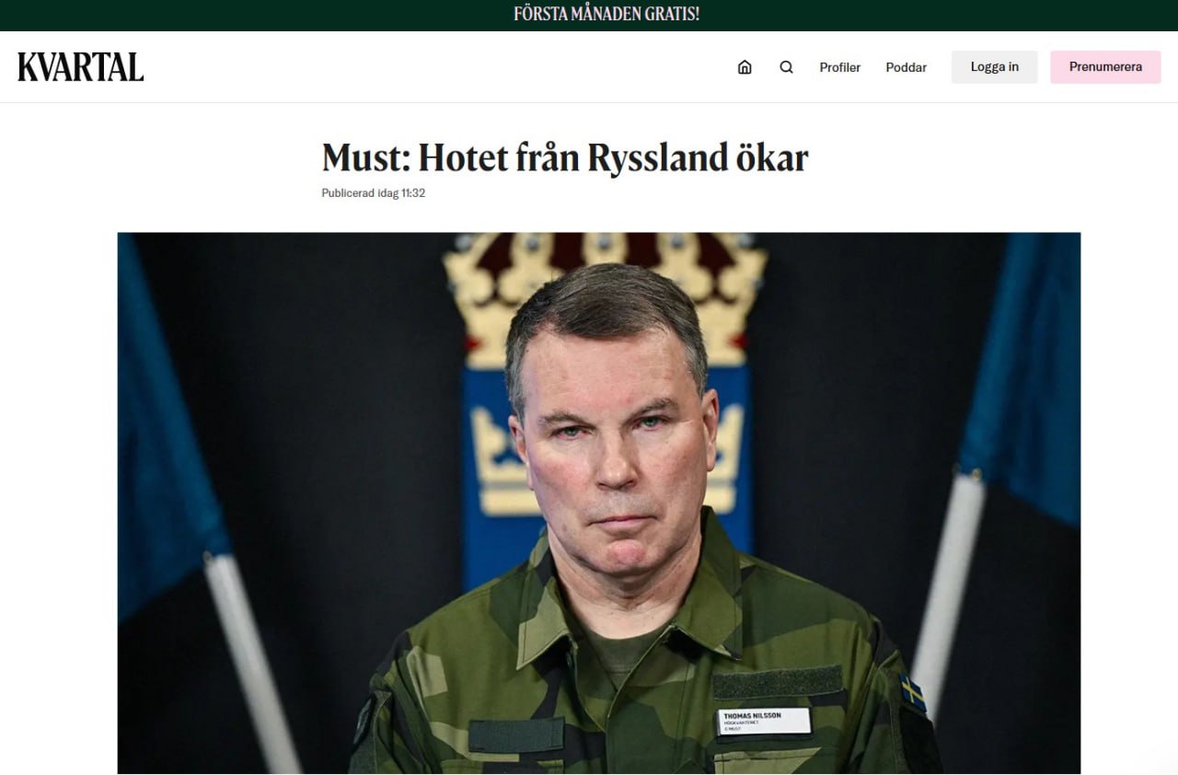Open the search magnifier icon
Viewport: 1178px width, 775px height.
(786, 67)
